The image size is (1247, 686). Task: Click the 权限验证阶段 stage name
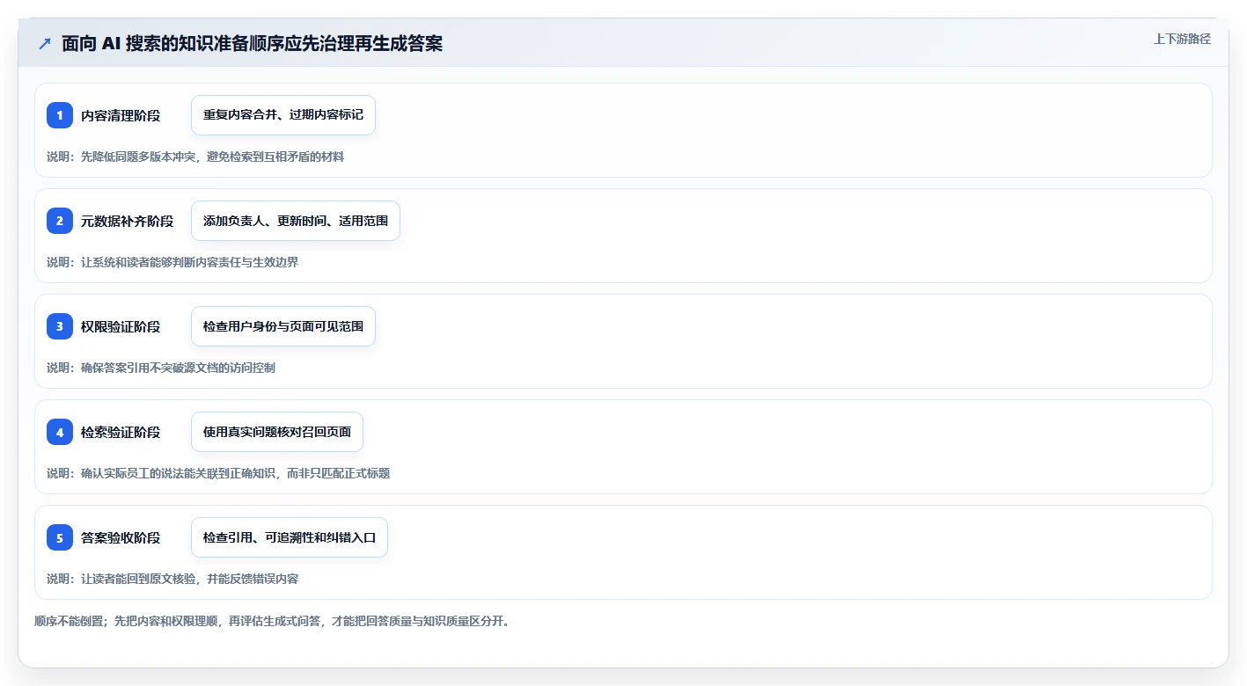point(121,326)
